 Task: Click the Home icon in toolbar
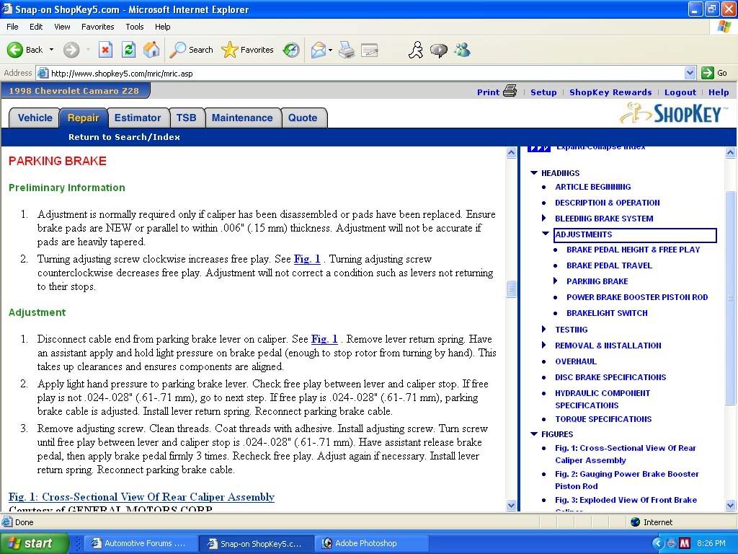(151, 50)
